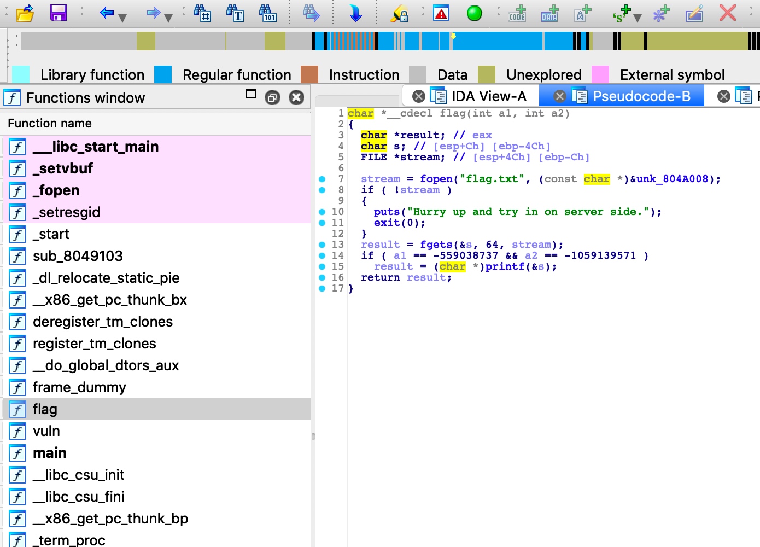Toggle breakpoint dot on line 13
The width and height of the screenshot is (760, 547).
322,245
